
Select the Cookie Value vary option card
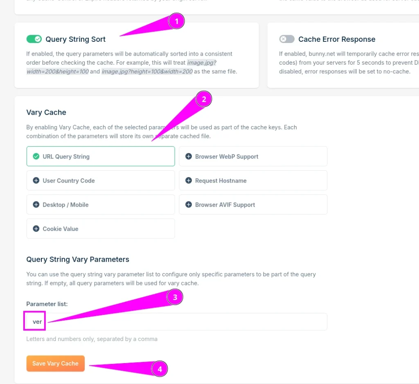100,228
